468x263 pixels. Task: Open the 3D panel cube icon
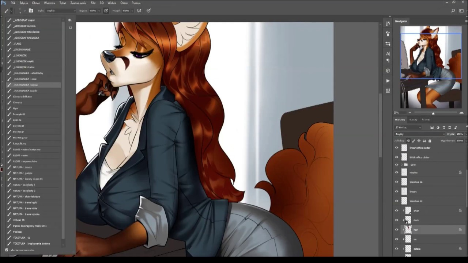click(x=388, y=70)
